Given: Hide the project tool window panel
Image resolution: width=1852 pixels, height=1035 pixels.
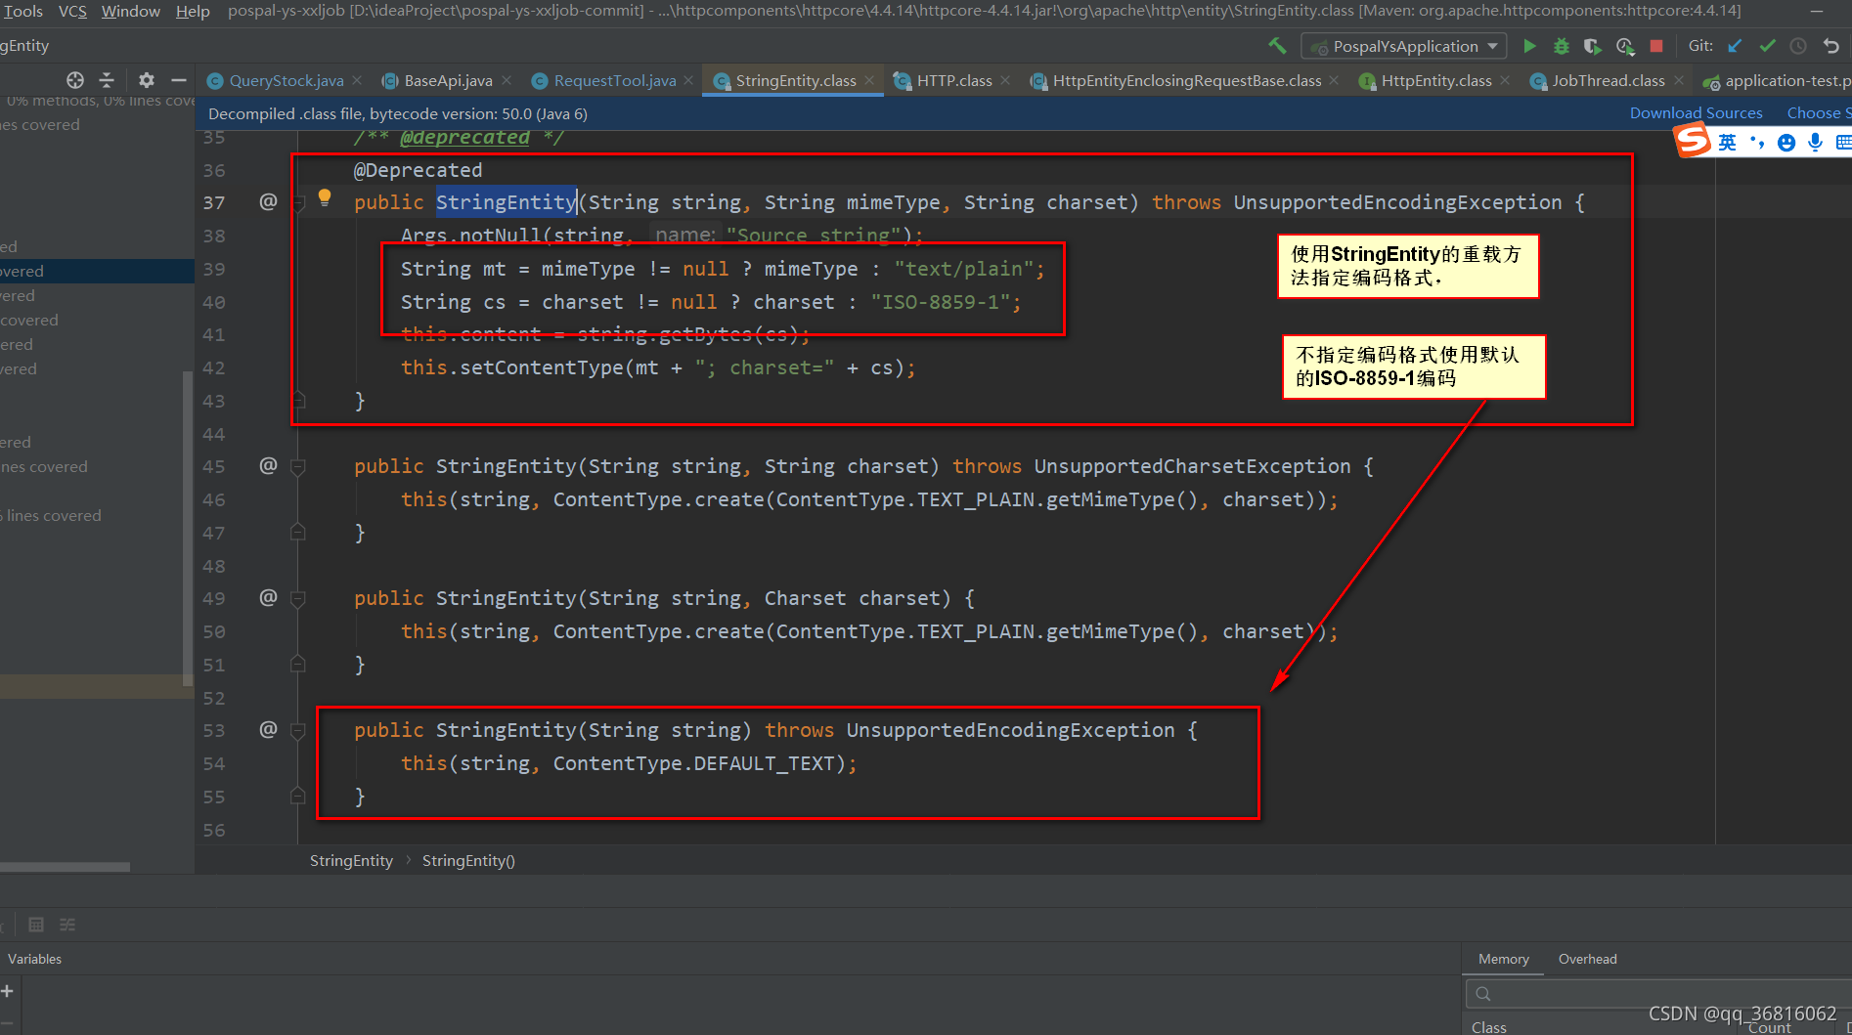Looking at the screenshot, I should click(x=178, y=80).
